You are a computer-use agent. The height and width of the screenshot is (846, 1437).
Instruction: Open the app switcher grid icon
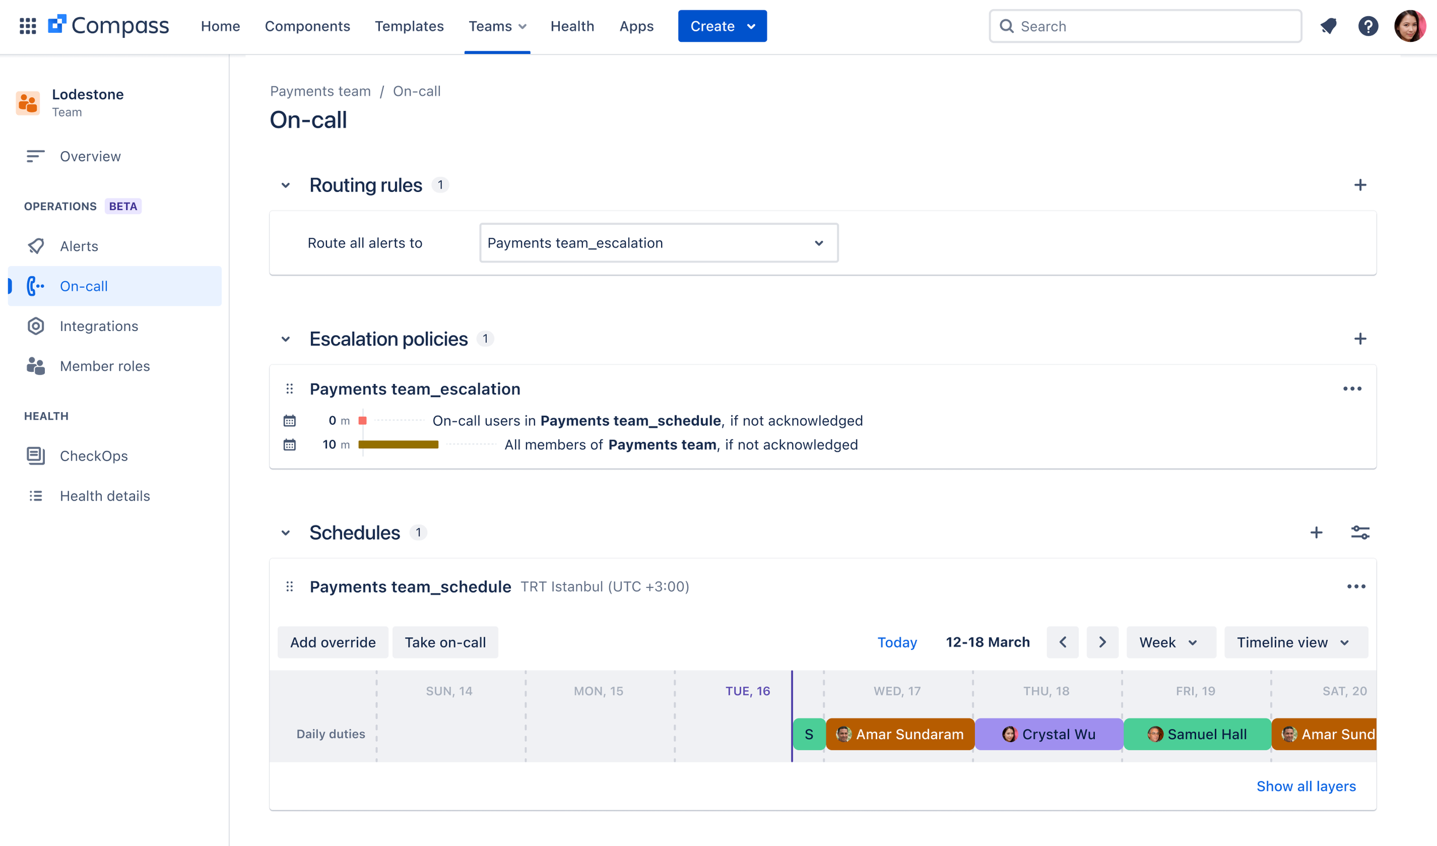tap(28, 26)
